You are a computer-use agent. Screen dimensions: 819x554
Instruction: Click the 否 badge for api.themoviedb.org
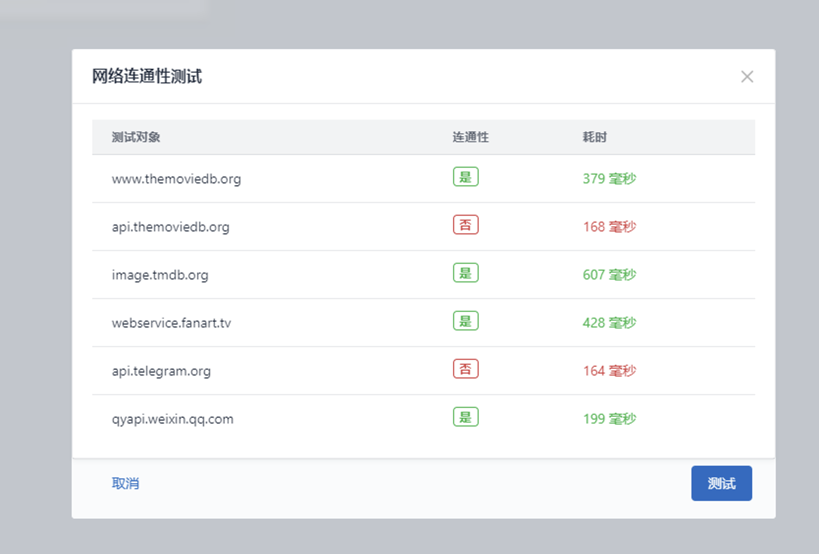(465, 225)
